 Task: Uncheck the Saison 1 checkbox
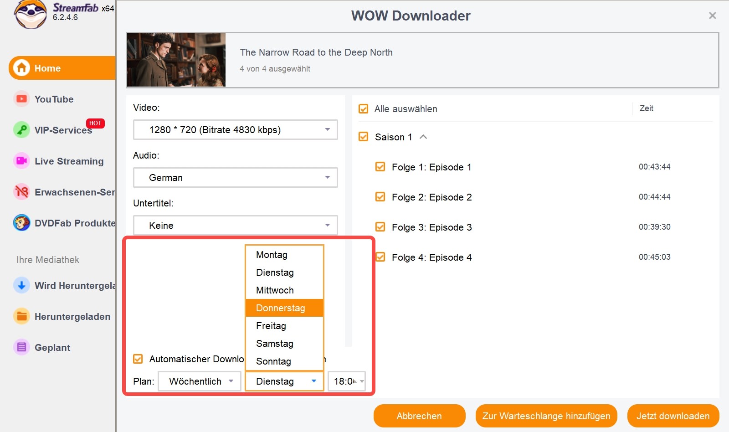363,137
